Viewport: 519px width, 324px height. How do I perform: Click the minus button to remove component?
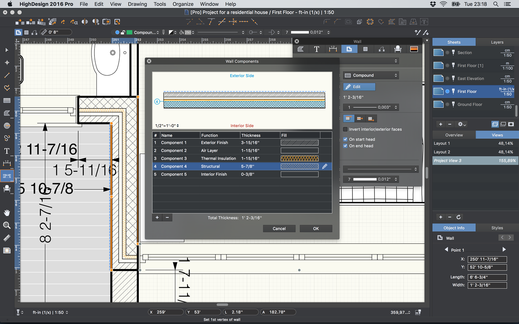pos(167,217)
